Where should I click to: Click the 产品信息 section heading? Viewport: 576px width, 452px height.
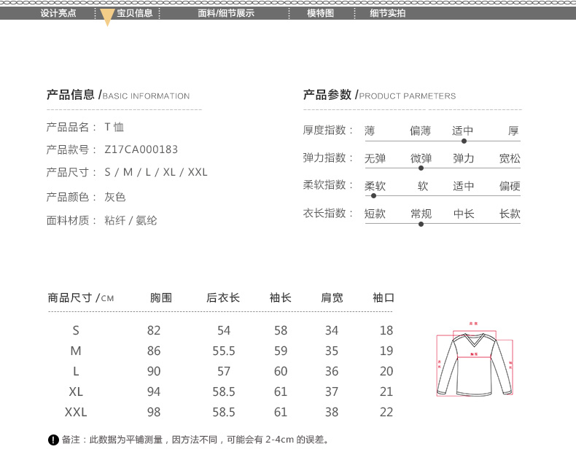click(x=71, y=95)
